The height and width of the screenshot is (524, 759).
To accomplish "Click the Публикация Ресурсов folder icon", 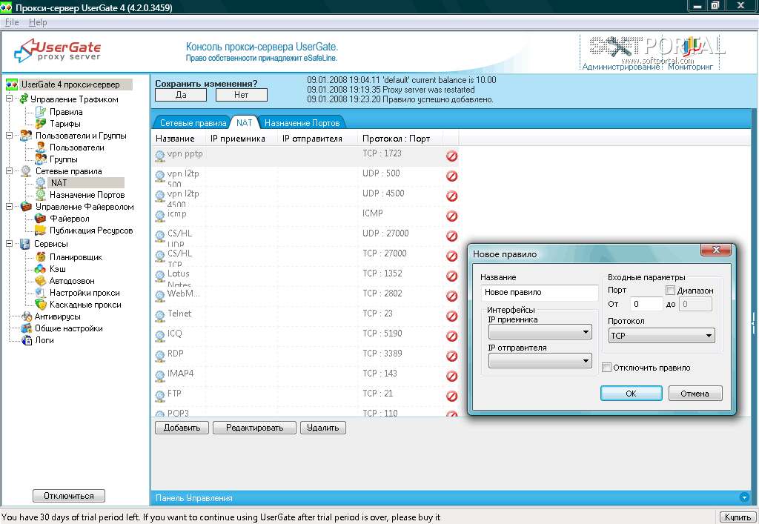I will (41, 231).
